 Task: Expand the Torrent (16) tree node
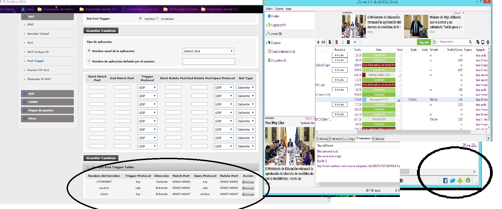tap(267, 34)
